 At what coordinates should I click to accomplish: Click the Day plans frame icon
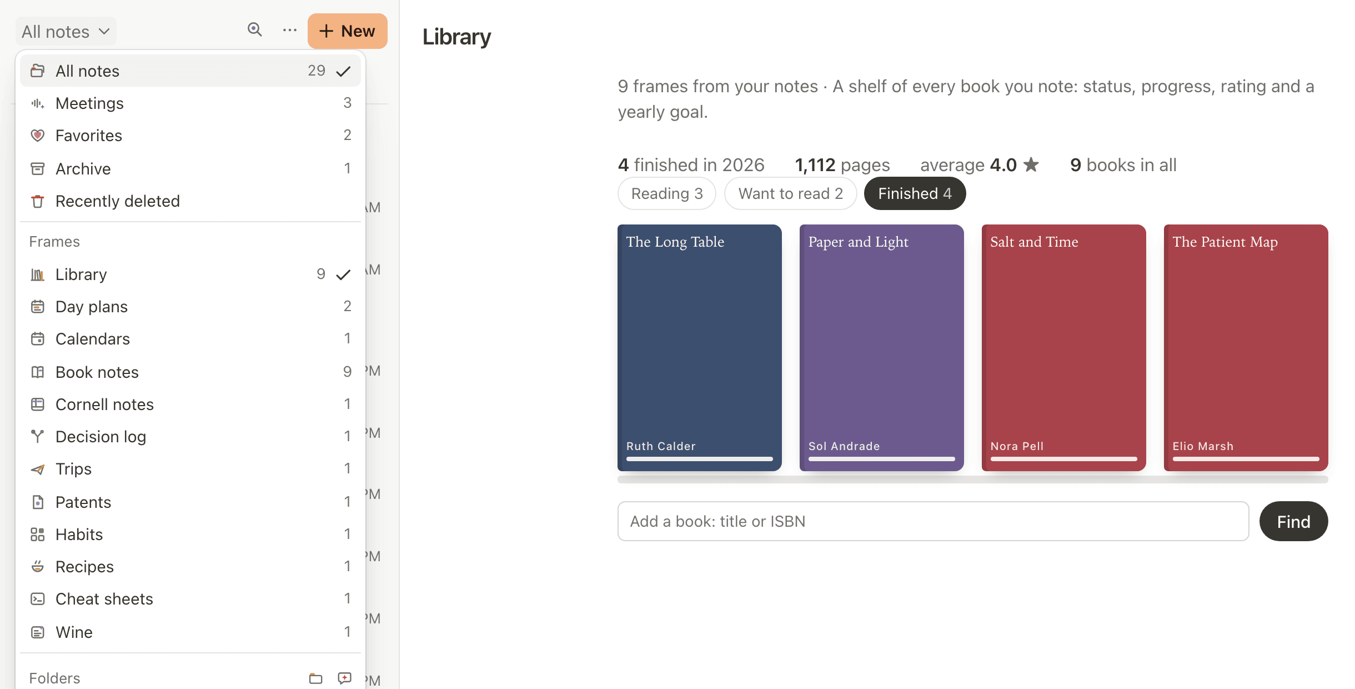point(37,307)
